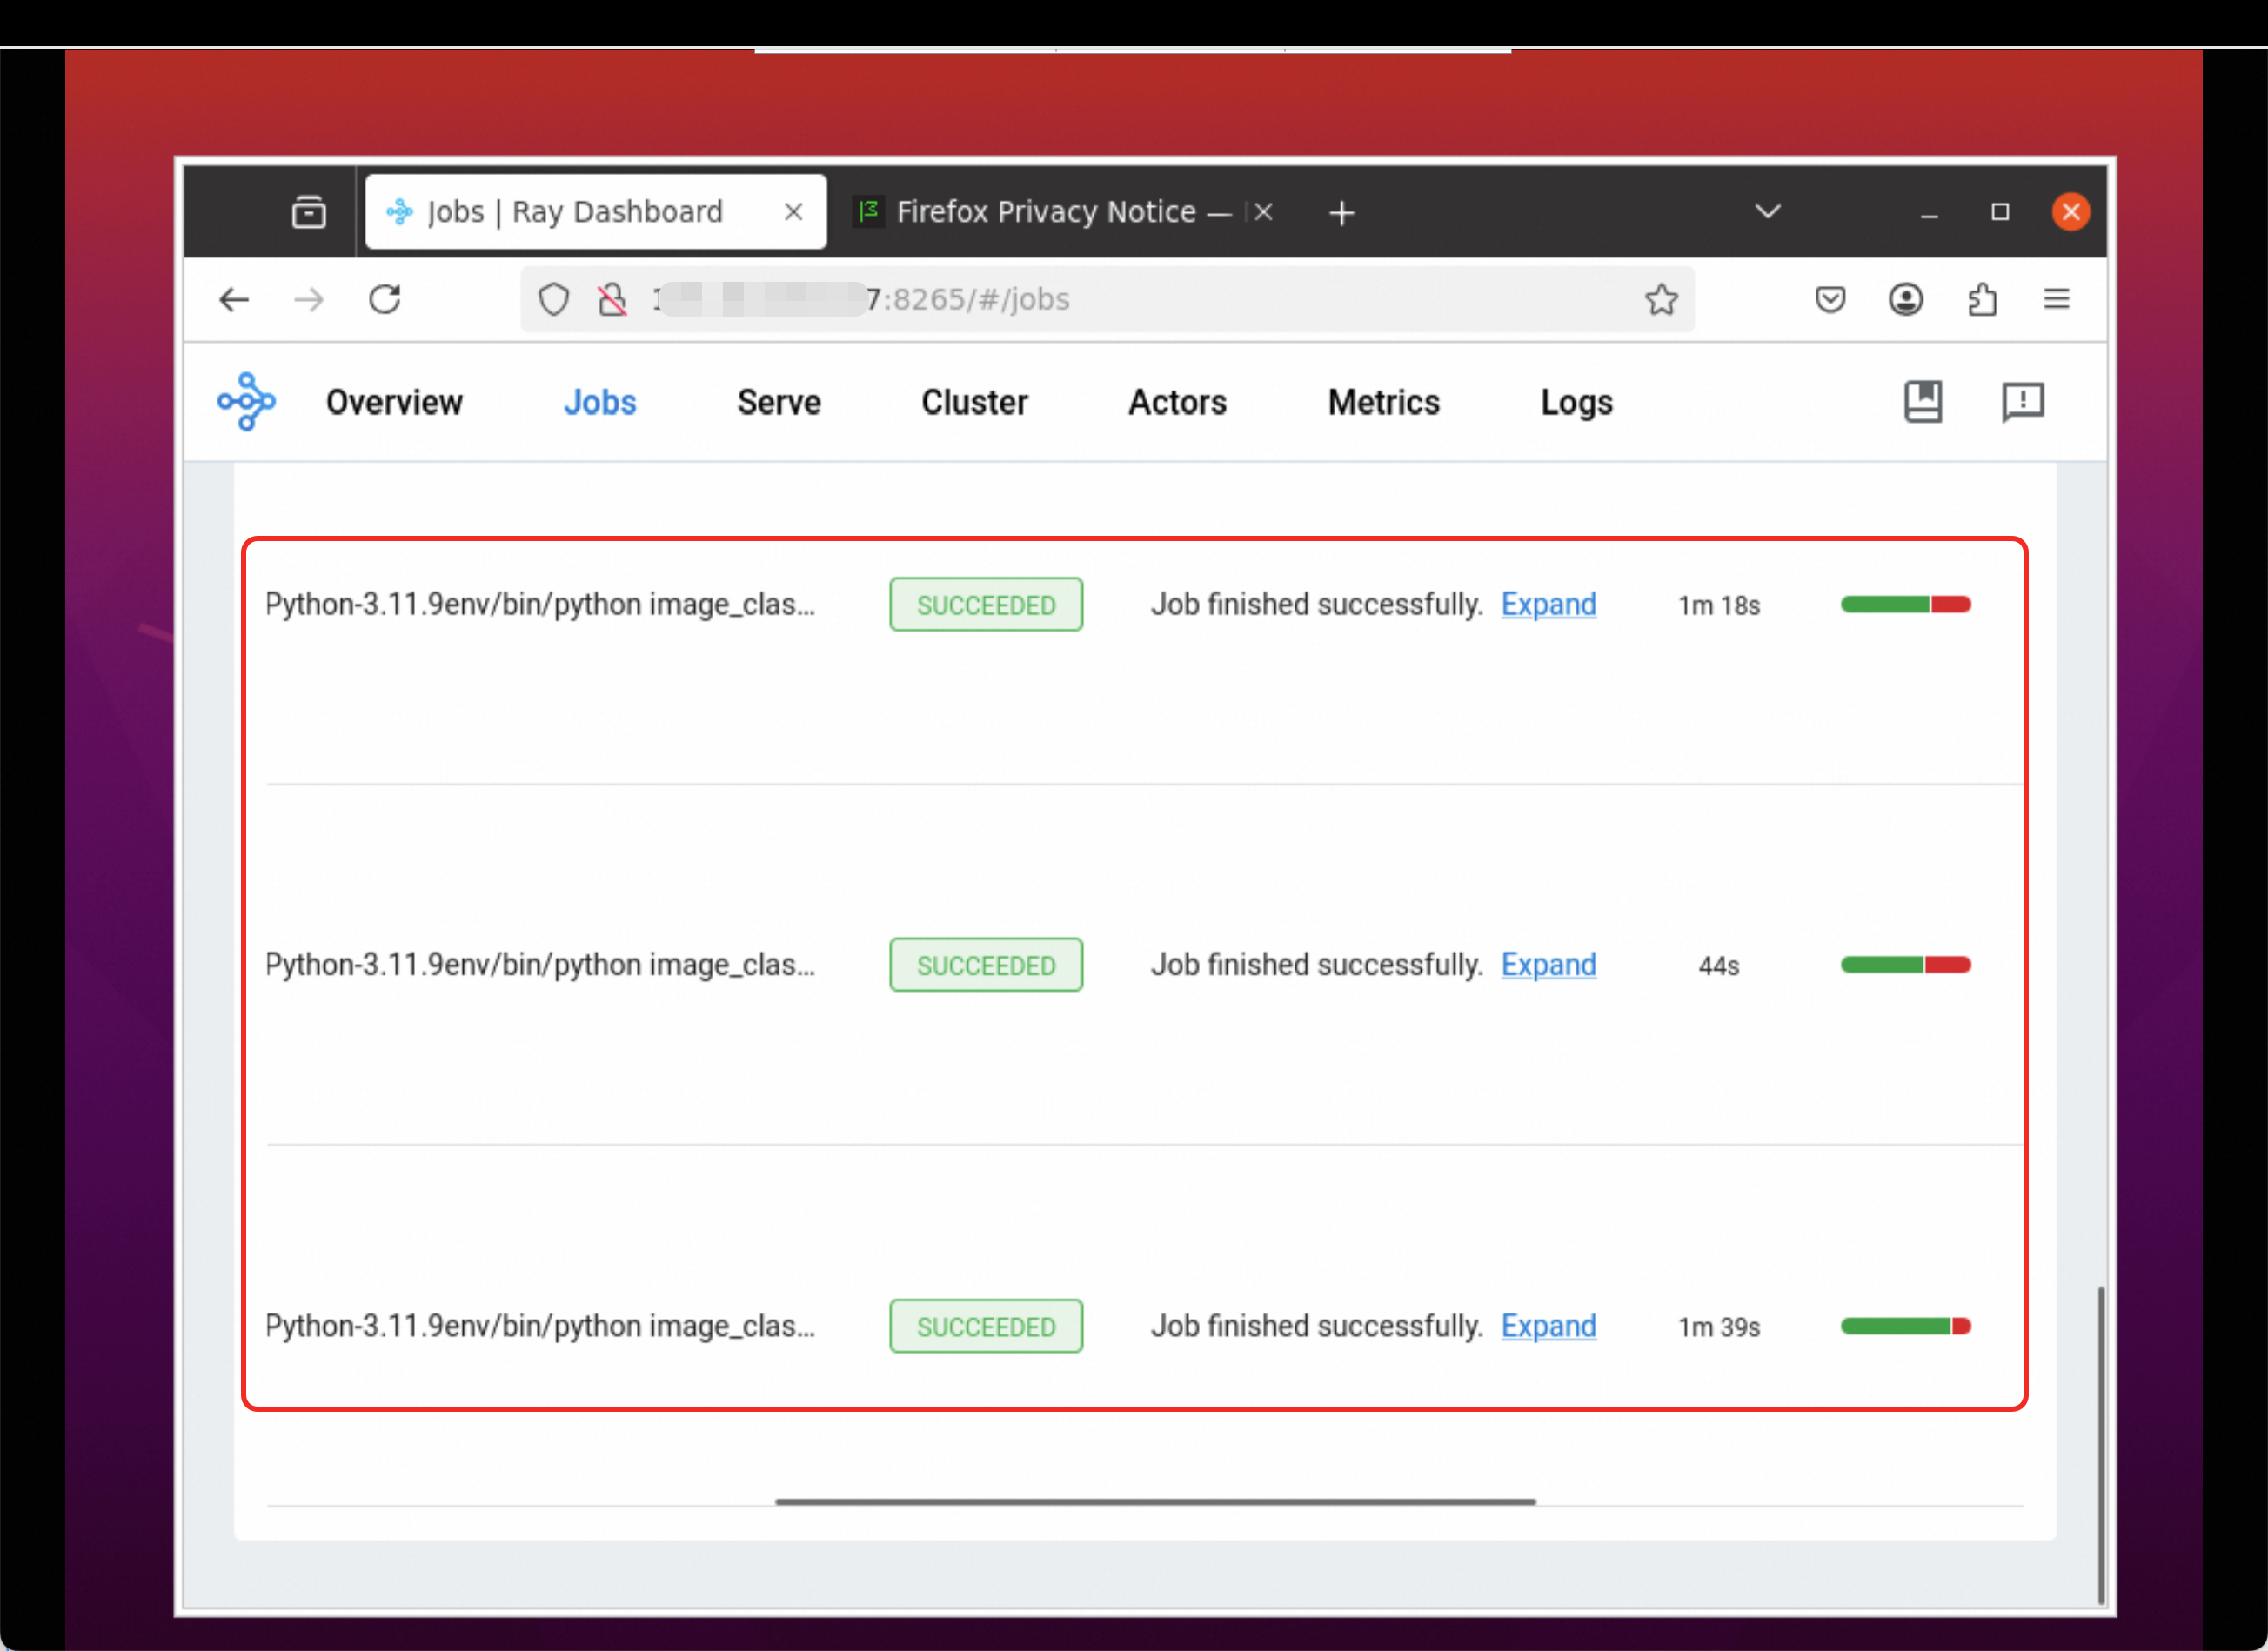Open the Firefox hamburger menu
The height and width of the screenshot is (1651, 2268).
pos(2056,299)
